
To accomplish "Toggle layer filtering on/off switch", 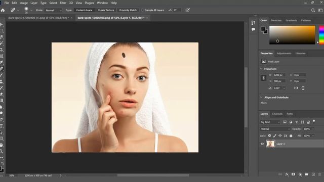I will [314, 121].
